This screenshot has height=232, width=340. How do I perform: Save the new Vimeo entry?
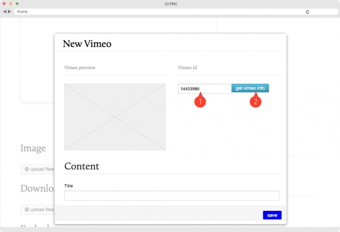click(272, 215)
